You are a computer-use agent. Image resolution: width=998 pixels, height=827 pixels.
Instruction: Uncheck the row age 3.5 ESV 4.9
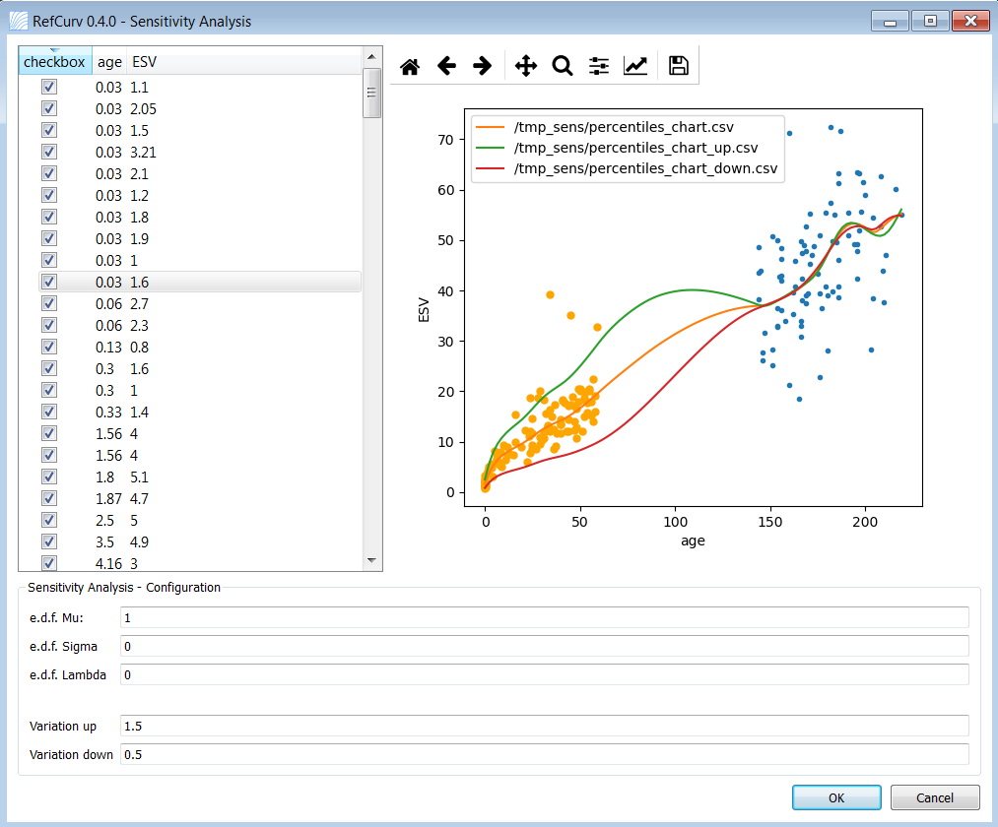coord(49,541)
